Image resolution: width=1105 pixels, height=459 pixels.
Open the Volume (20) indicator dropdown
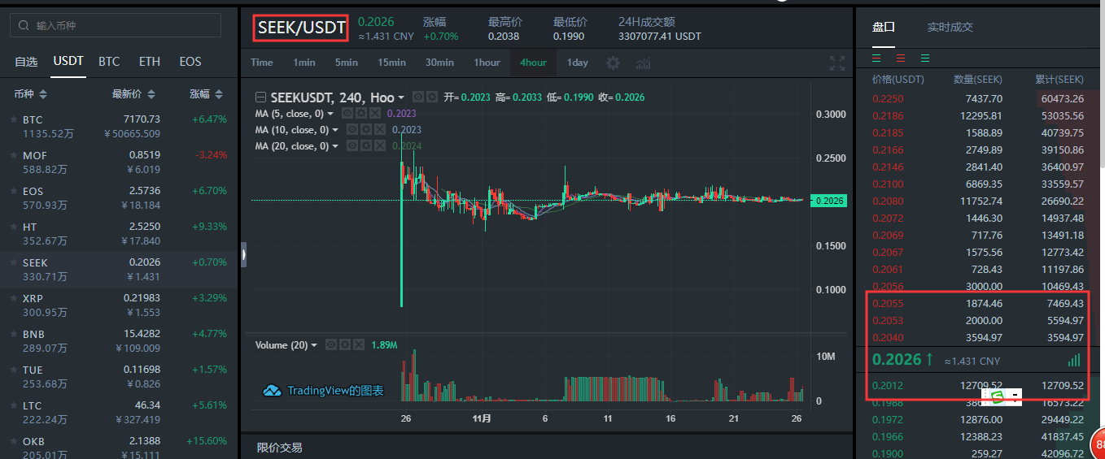pyautogui.click(x=316, y=345)
